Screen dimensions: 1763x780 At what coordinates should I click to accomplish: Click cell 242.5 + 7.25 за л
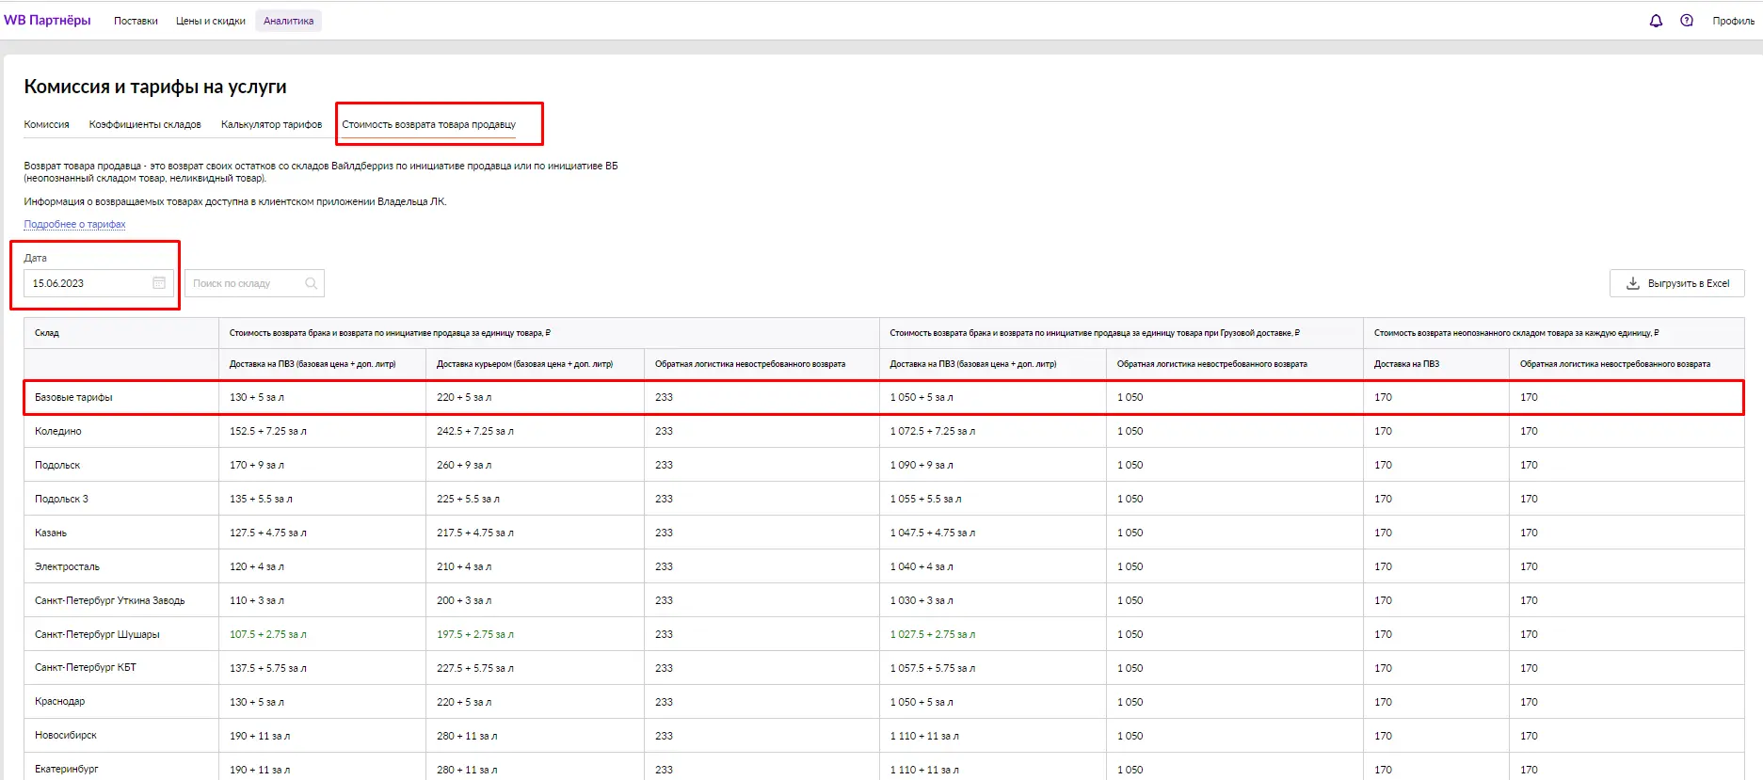tap(475, 431)
